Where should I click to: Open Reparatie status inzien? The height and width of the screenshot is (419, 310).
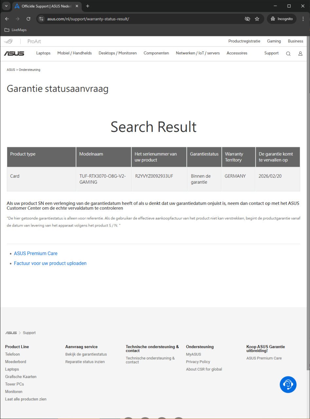coord(85,362)
